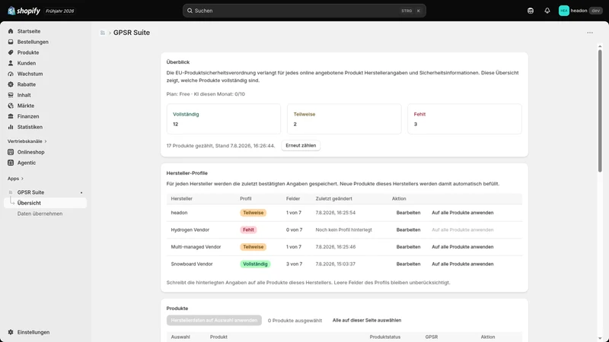Click the '0 von 7' fields cell

pyautogui.click(x=295, y=230)
